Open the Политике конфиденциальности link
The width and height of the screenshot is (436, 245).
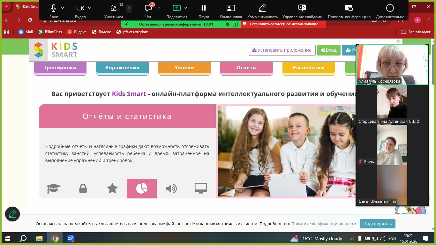coord(324,224)
